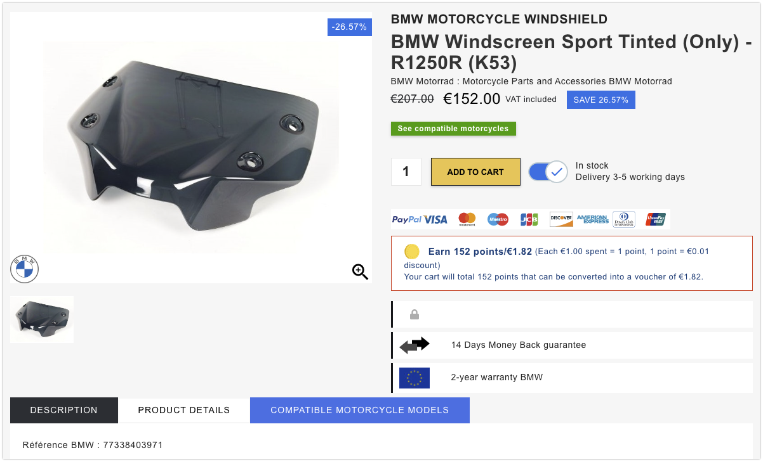Image resolution: width=763 pixels, height=462 pixels.
Task: Click the PayPal payment icon
Action: point(407,219)
